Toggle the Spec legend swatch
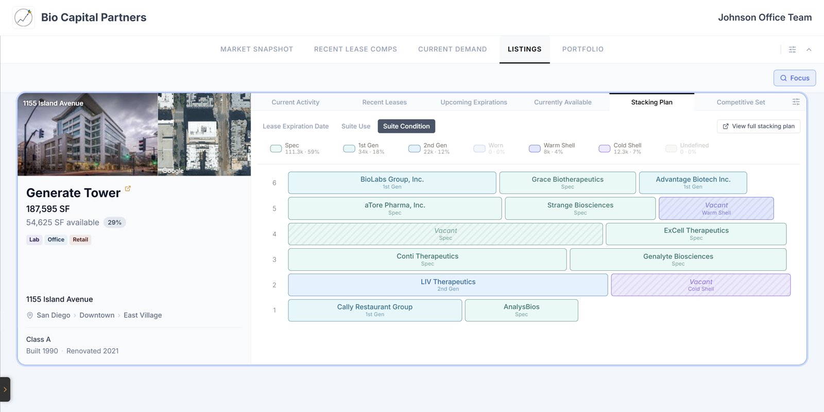This screenshot has height=412, width=824. pyautogui.click(x=276, y=148)
